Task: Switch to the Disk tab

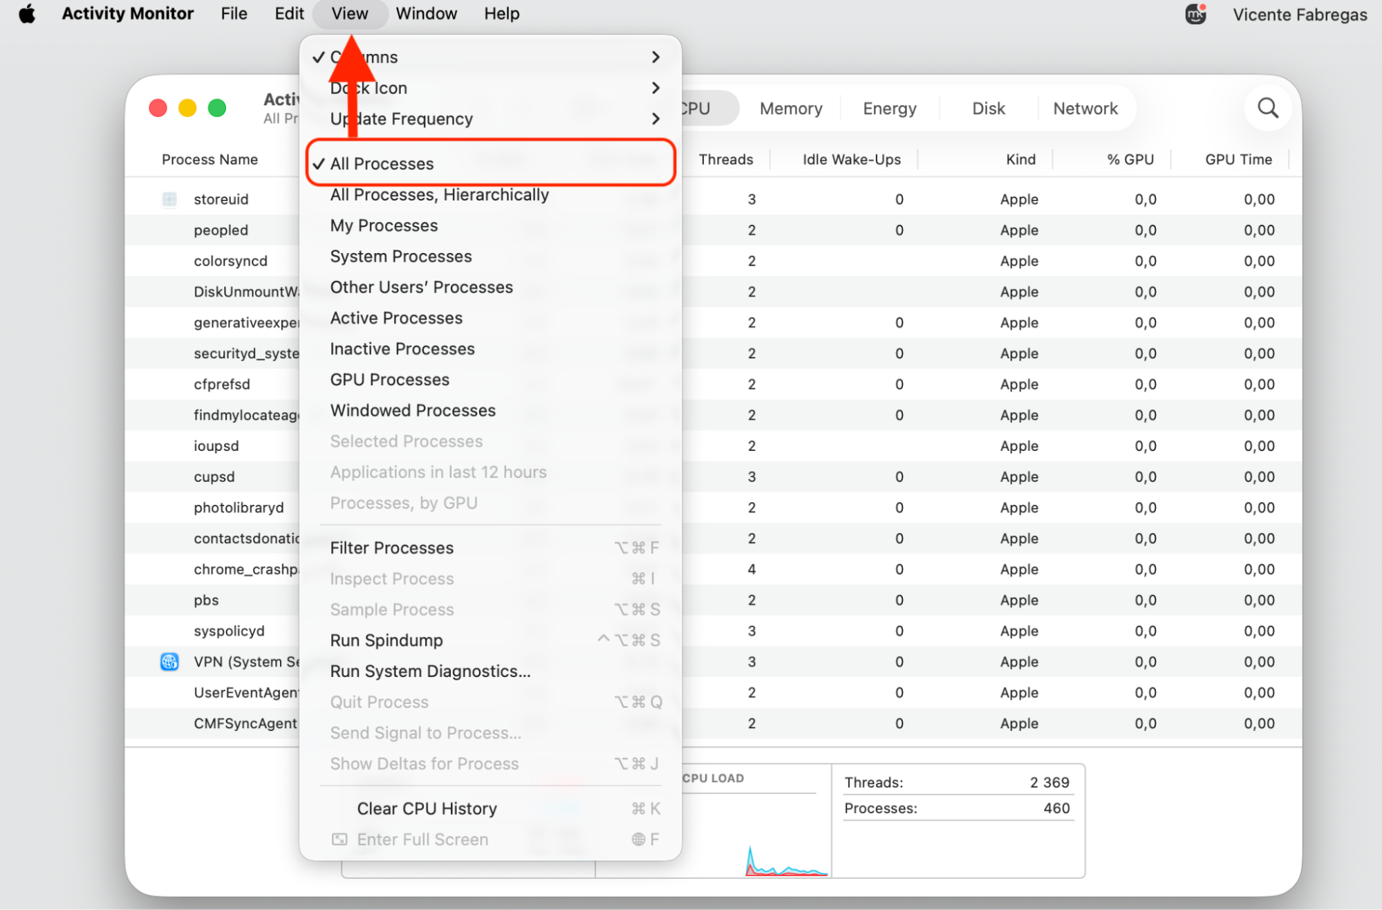Action: click(x=988, y=109)
